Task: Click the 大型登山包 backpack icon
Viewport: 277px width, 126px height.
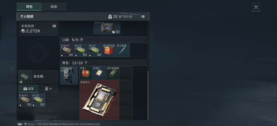Action: [69, 75]
